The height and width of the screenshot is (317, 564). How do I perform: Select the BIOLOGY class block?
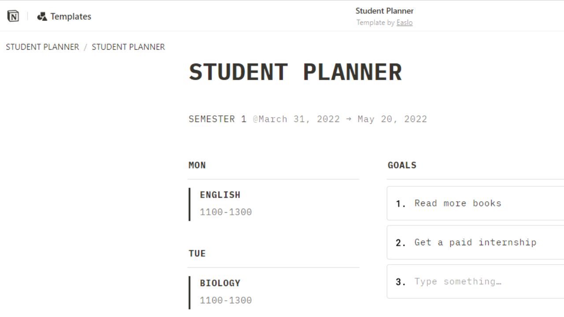[x=220, y=283]
